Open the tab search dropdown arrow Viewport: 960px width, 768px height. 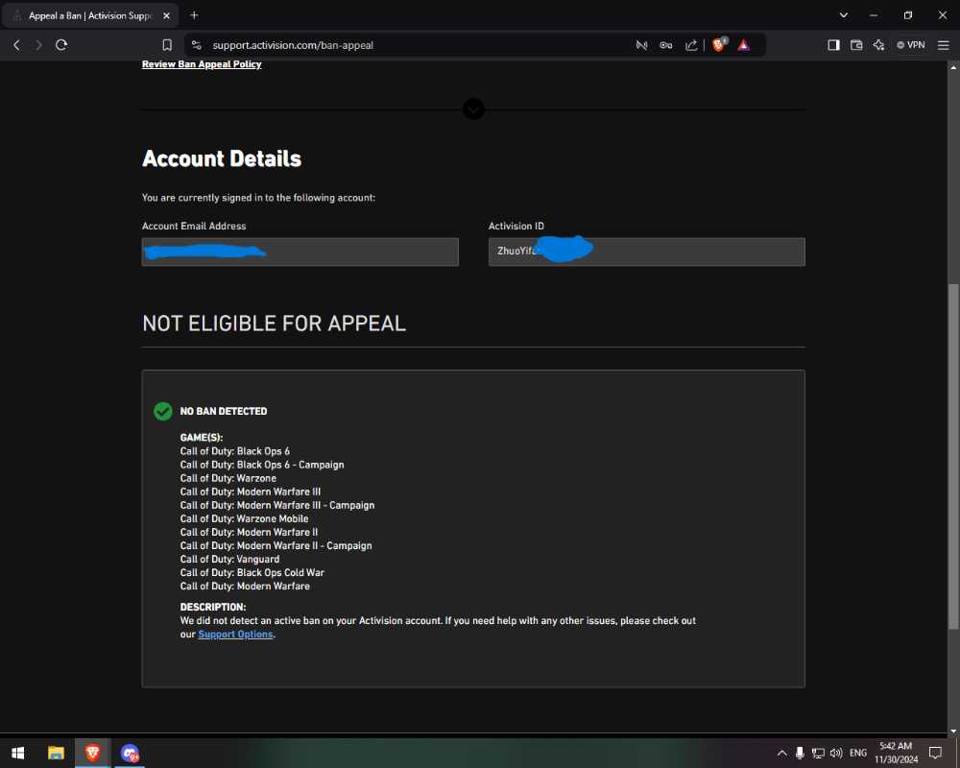[x=844, y=14]
